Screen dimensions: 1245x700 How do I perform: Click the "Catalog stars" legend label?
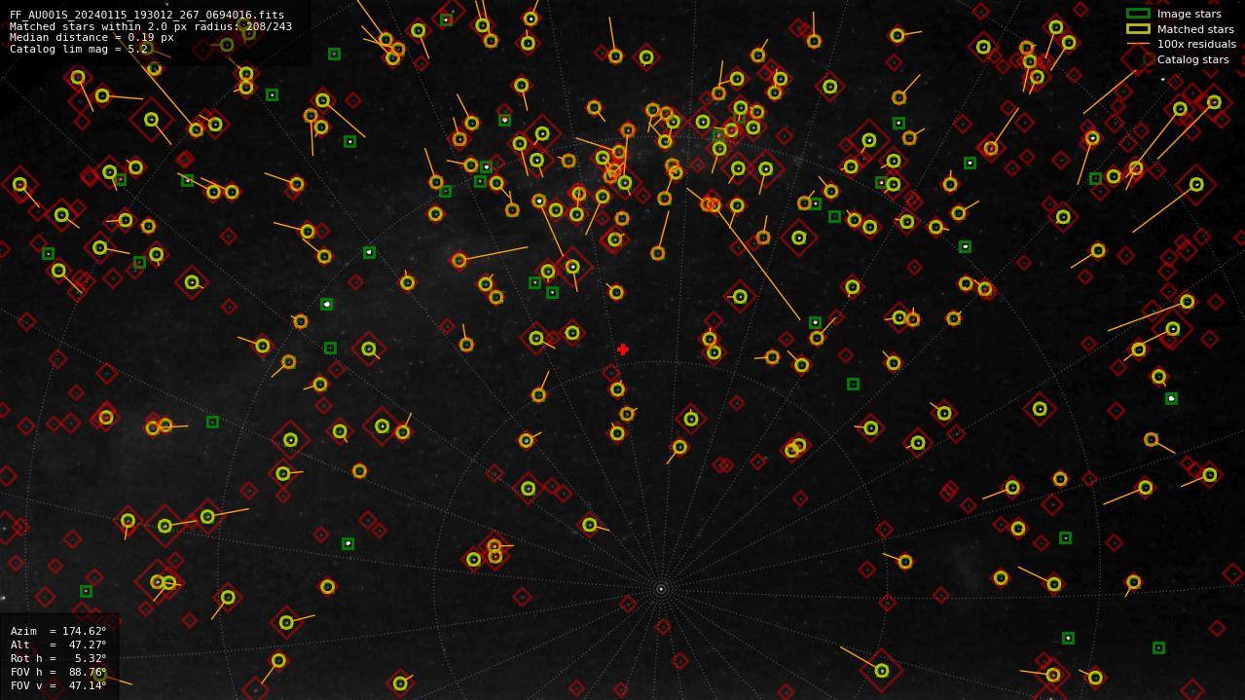[1192, 59]
